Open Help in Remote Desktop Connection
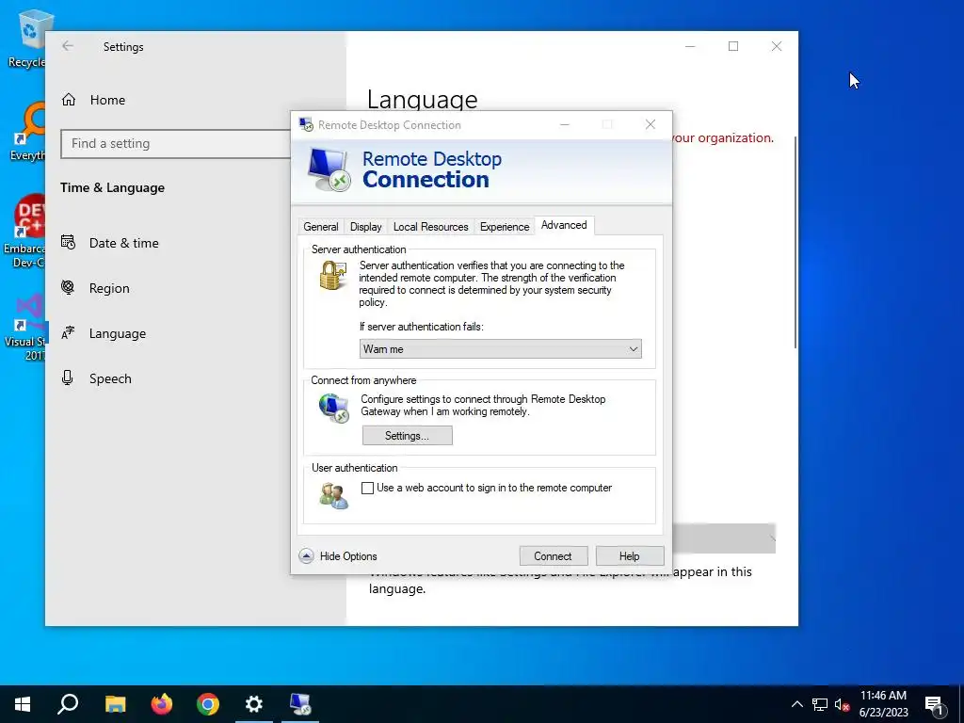The width and height of the screenshot is (964, 723). (x=629, y=556)
